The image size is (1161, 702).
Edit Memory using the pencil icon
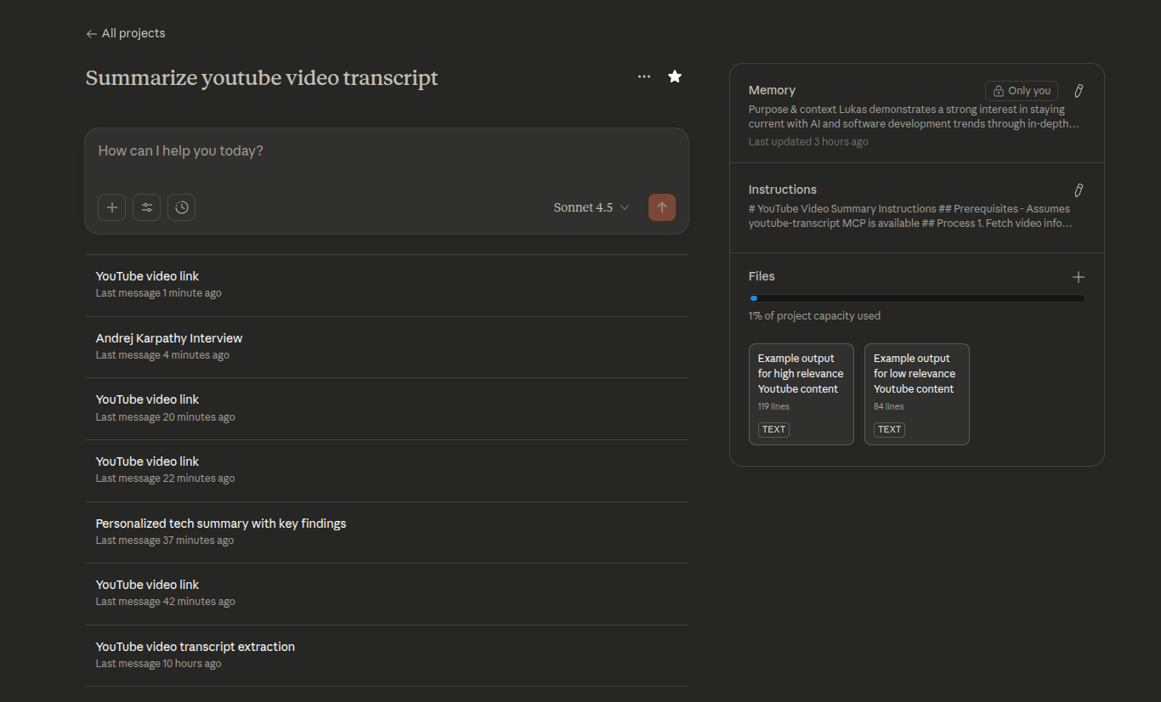pos(1079,91)
